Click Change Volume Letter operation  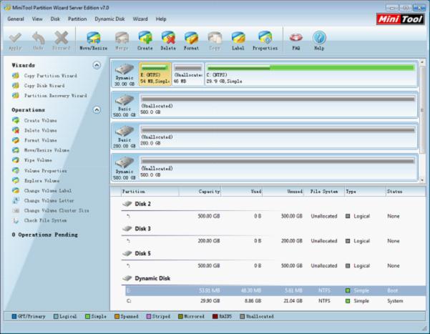click(x=49, y=200)
